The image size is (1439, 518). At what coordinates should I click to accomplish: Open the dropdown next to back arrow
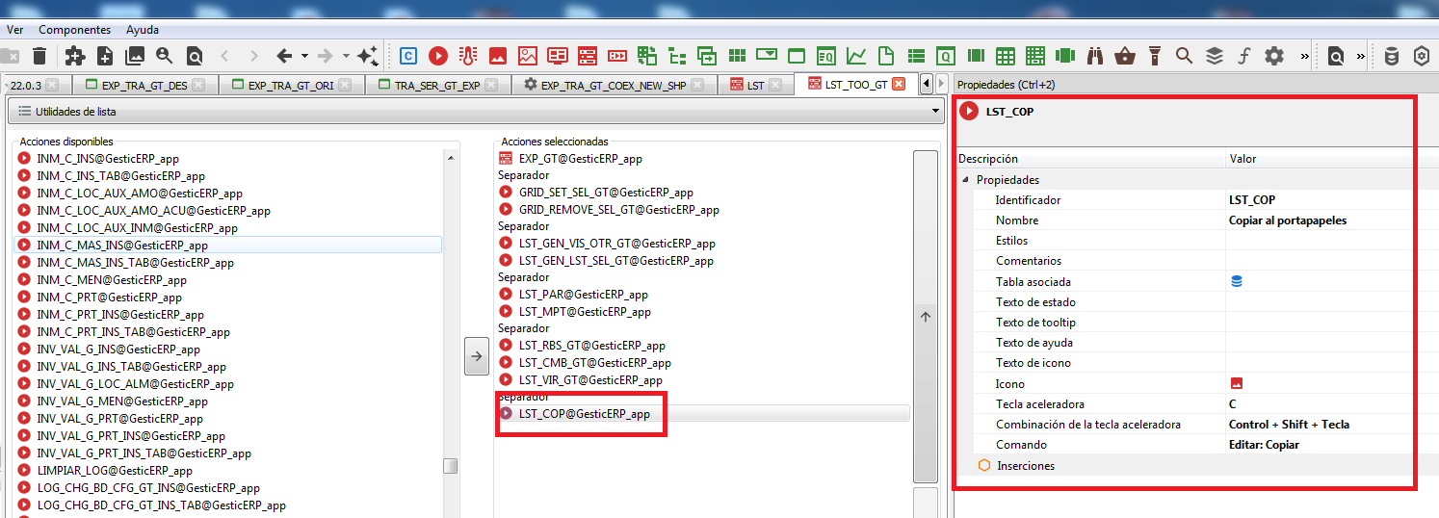coord(304,56)
